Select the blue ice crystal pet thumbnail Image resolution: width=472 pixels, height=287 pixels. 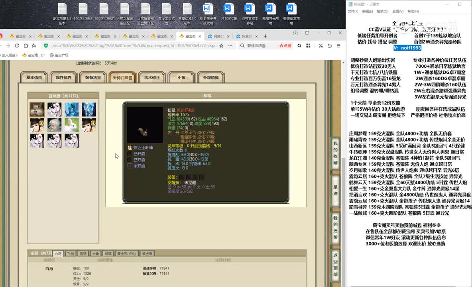coord(88,109)
